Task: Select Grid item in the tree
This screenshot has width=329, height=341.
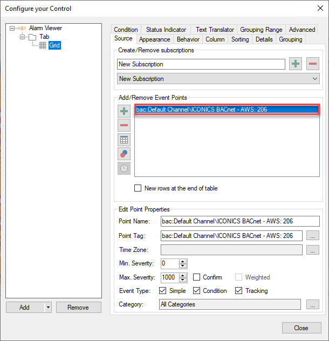Action: point(54,45)
